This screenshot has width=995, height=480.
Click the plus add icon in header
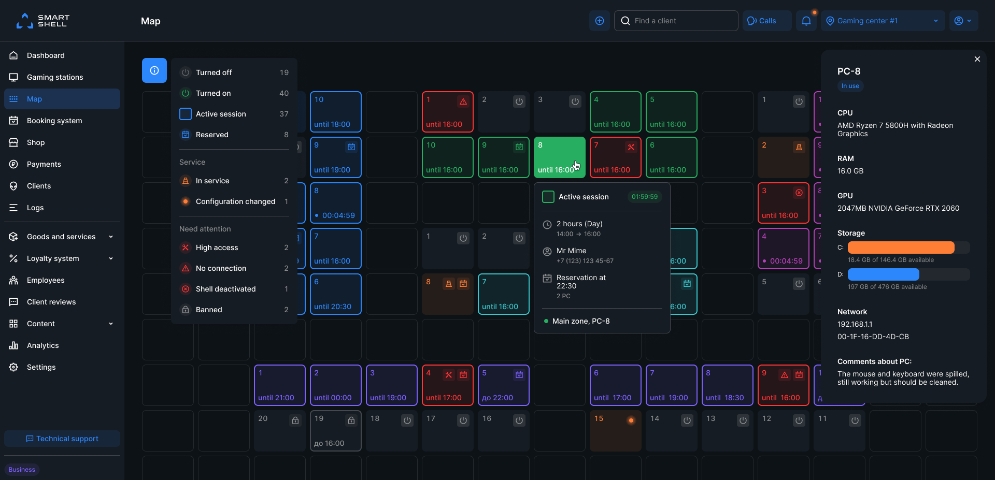pos(600,21)
